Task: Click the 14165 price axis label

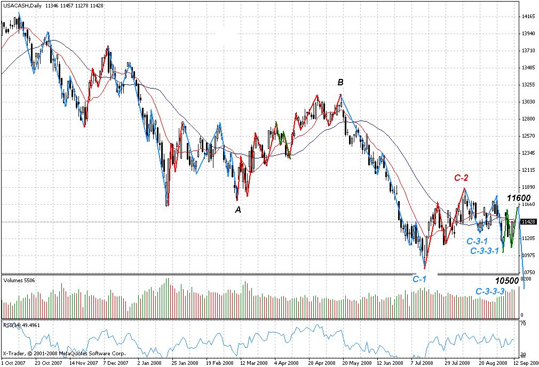Action: click(x=528, y=17)
